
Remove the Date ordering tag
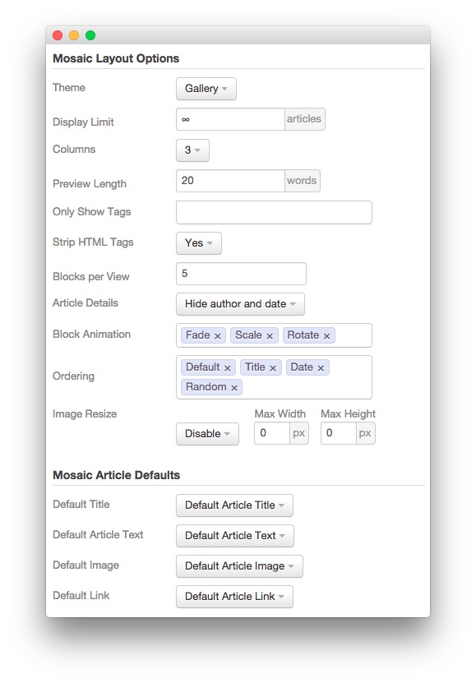point(321,368)
